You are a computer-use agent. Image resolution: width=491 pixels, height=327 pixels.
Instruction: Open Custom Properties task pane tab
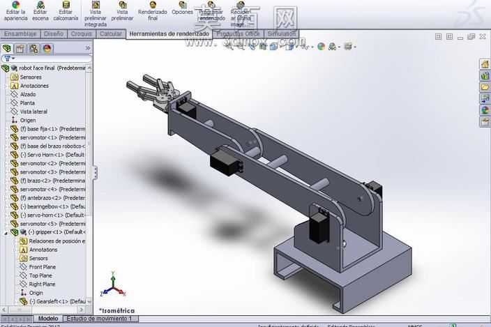[485, 121]
